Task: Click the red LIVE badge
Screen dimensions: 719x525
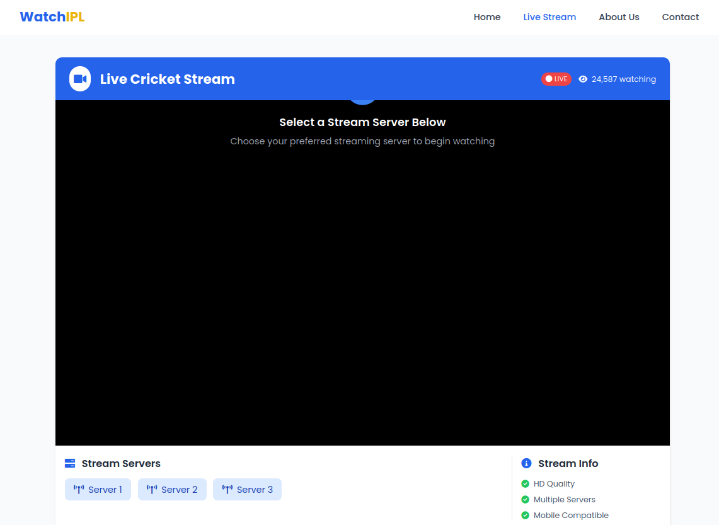Action: coord(556,79)
